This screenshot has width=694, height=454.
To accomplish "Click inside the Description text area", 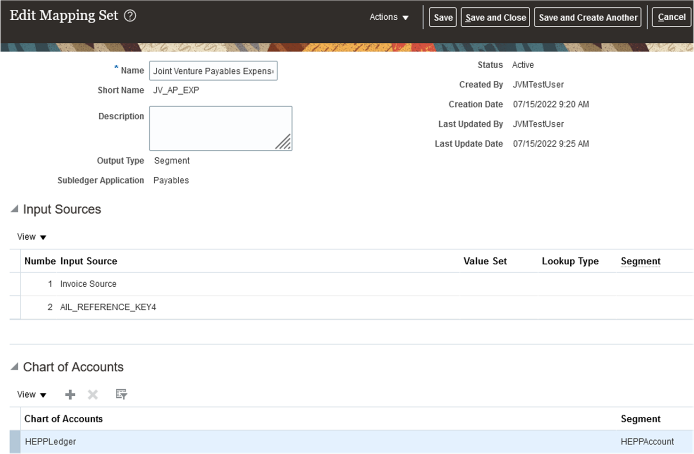I will click(x=221, y=128).
